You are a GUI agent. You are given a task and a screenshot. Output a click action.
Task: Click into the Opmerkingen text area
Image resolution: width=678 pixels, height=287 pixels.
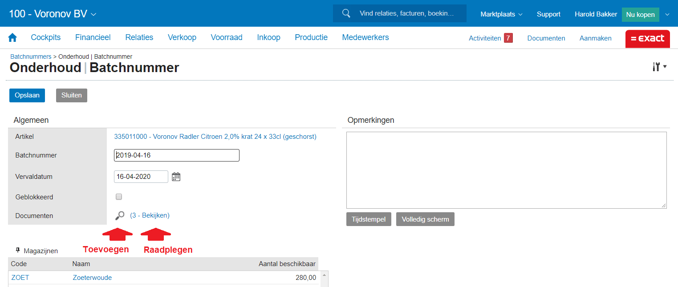[507, 170]
